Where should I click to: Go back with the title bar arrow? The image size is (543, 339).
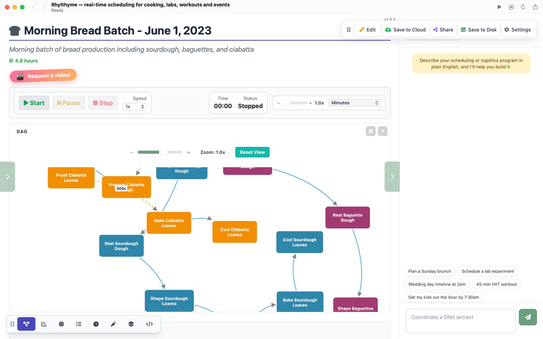pyautogui.click(x=34, y=7)
